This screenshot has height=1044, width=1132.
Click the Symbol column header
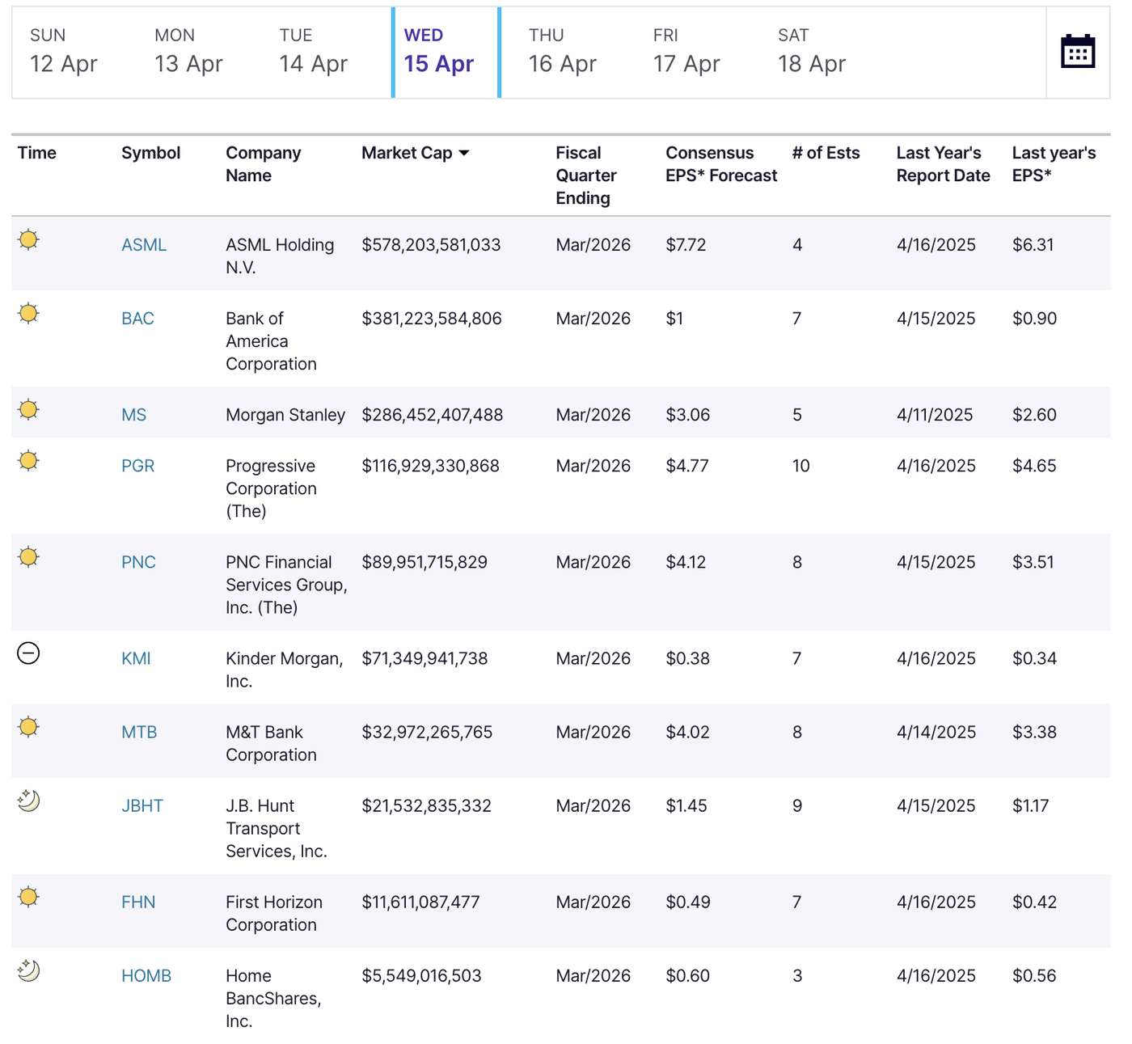151,153
